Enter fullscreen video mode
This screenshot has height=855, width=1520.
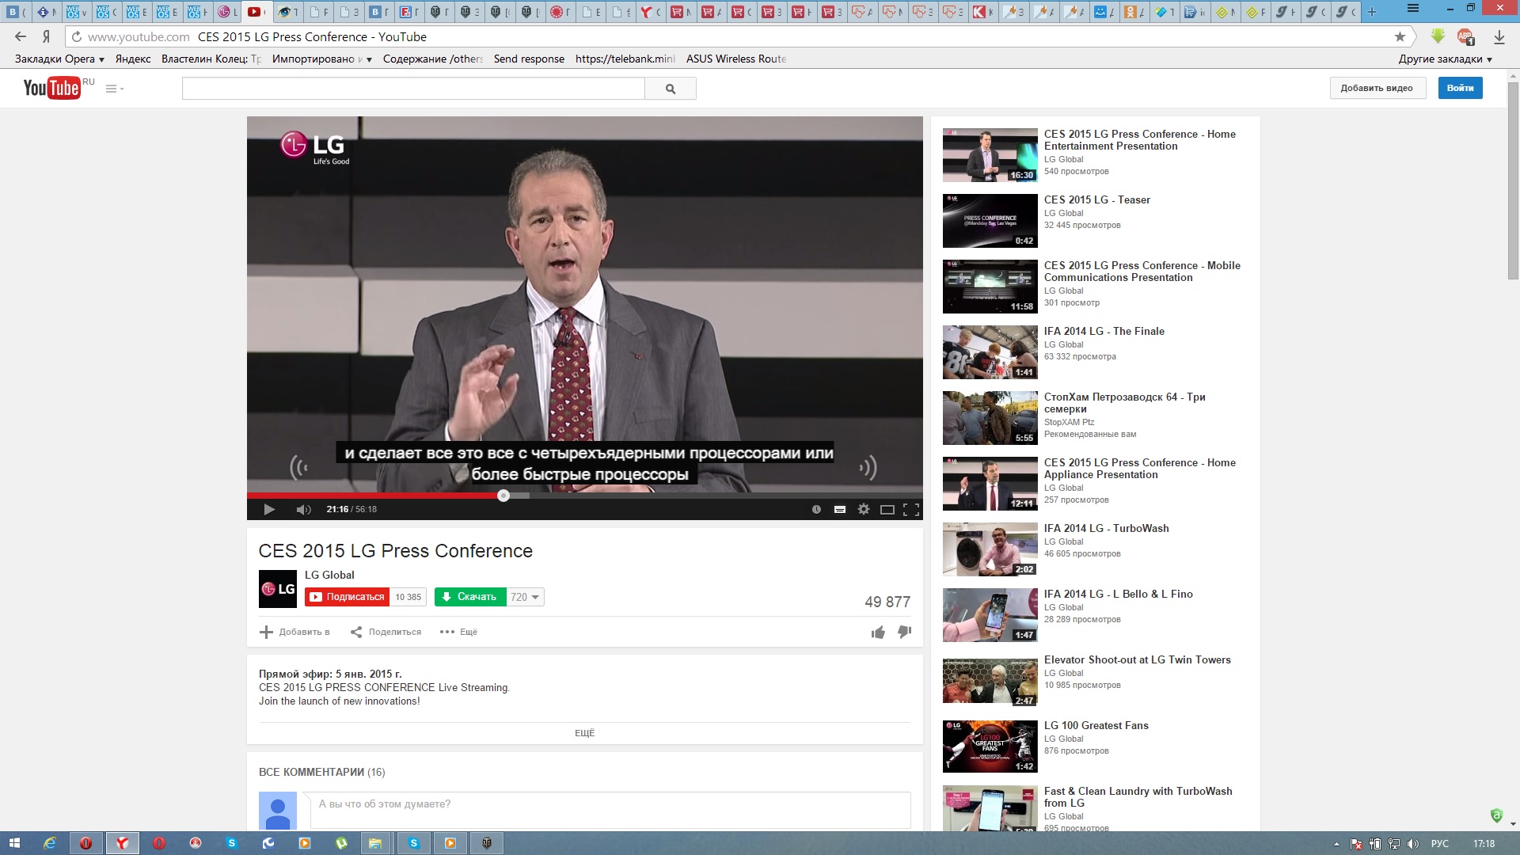click(x=911, y=510)
